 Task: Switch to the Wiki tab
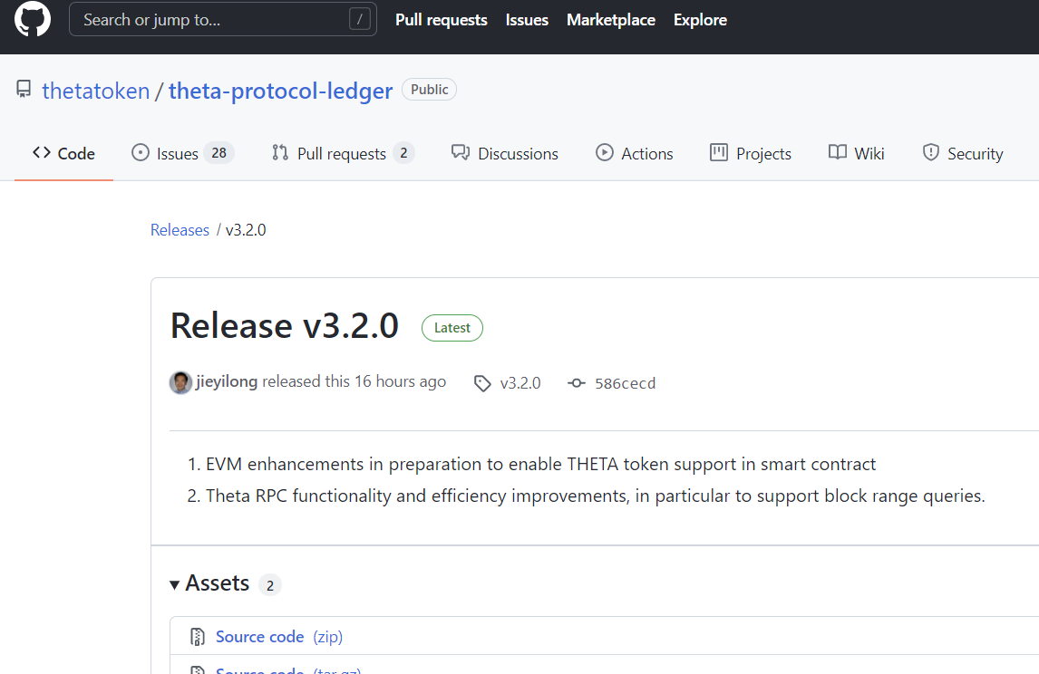(856, 154)
